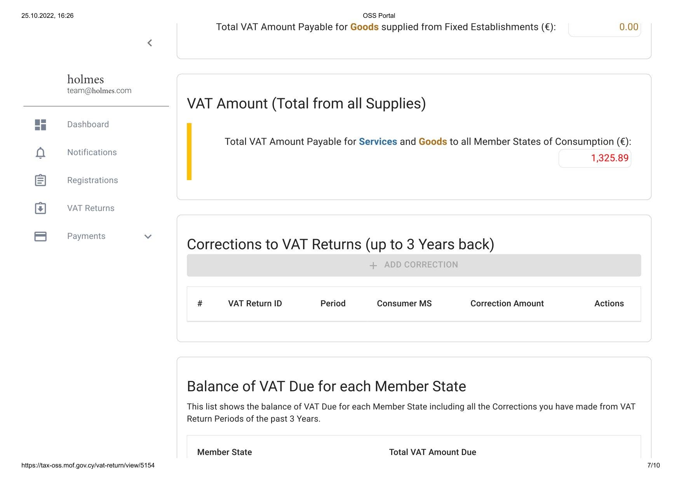Click the team@holmes.com account email
This screenshot has height=481, width=681.
(x=99, y=90)
